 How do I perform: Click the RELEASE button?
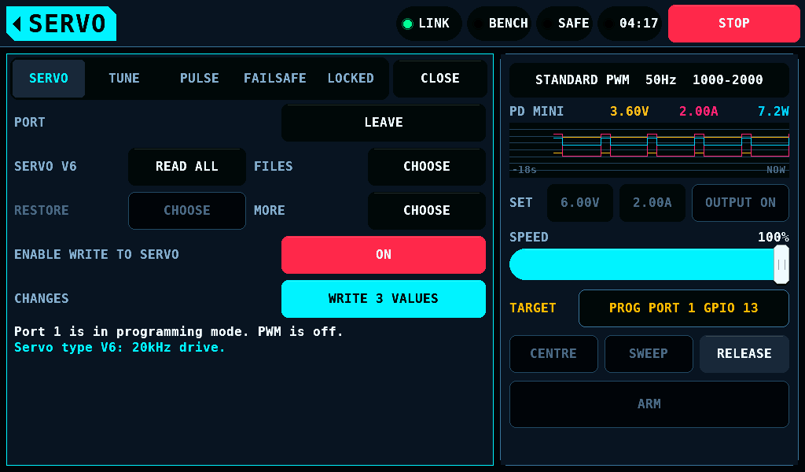[744, 354]
